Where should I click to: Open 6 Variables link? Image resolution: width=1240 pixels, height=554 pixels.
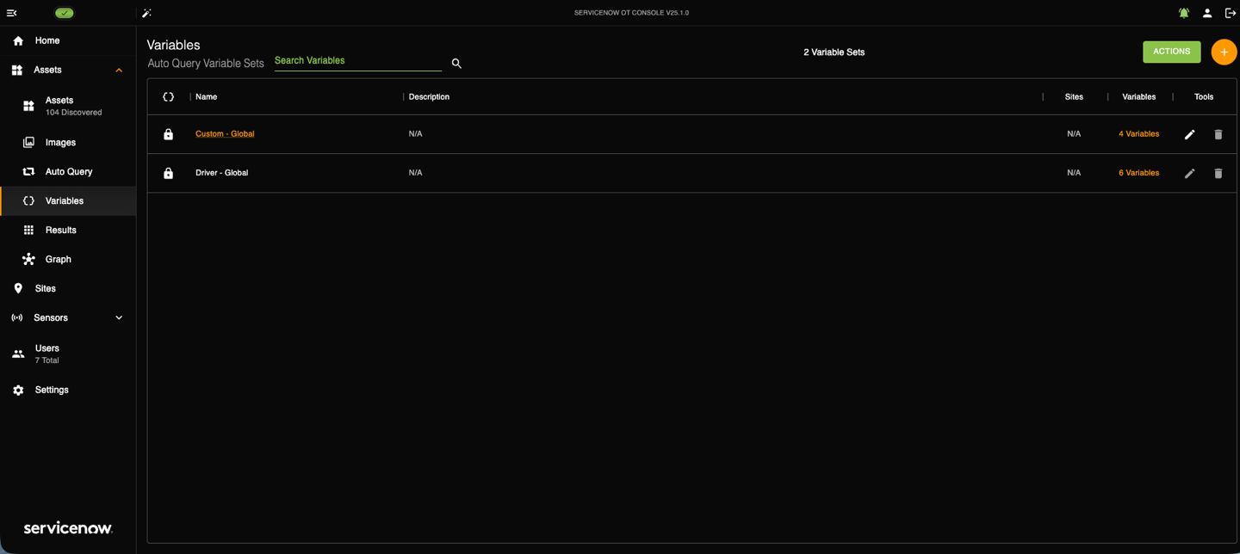pos(1138,173)
